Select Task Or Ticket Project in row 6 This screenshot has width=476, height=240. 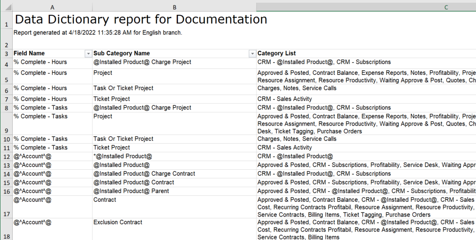click(124, 88)
